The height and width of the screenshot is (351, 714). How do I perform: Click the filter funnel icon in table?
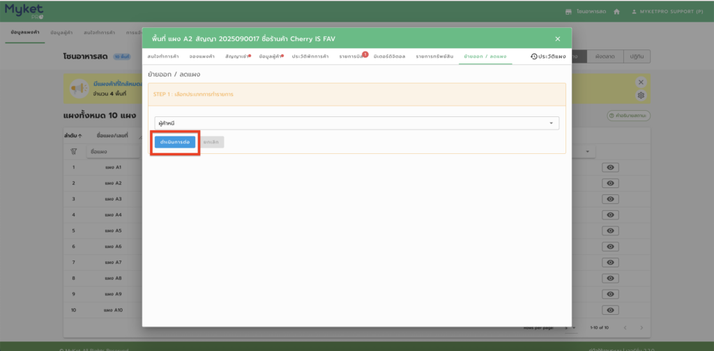click(73, 151)
